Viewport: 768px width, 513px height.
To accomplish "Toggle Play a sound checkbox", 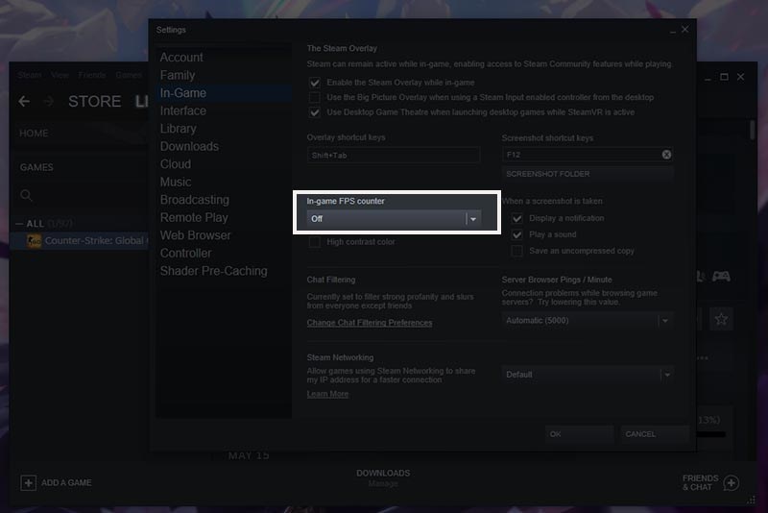I will [516, 234].
